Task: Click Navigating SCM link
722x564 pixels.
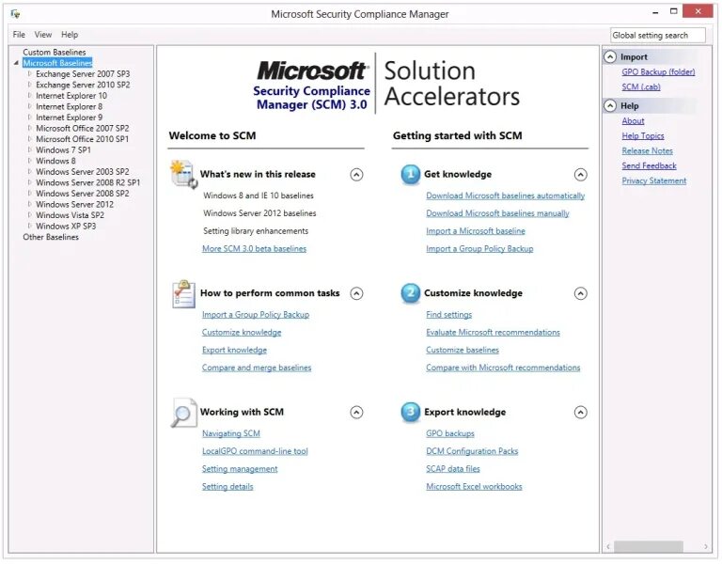Action: coord(230,433)
